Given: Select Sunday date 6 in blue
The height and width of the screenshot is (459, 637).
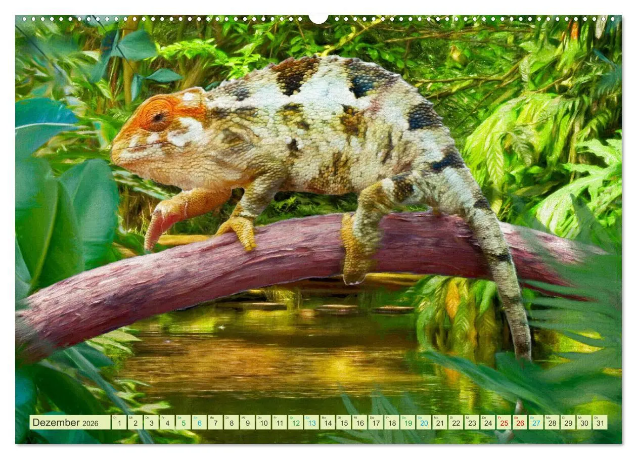Looking at the screenshot, I should coord(199,423).
